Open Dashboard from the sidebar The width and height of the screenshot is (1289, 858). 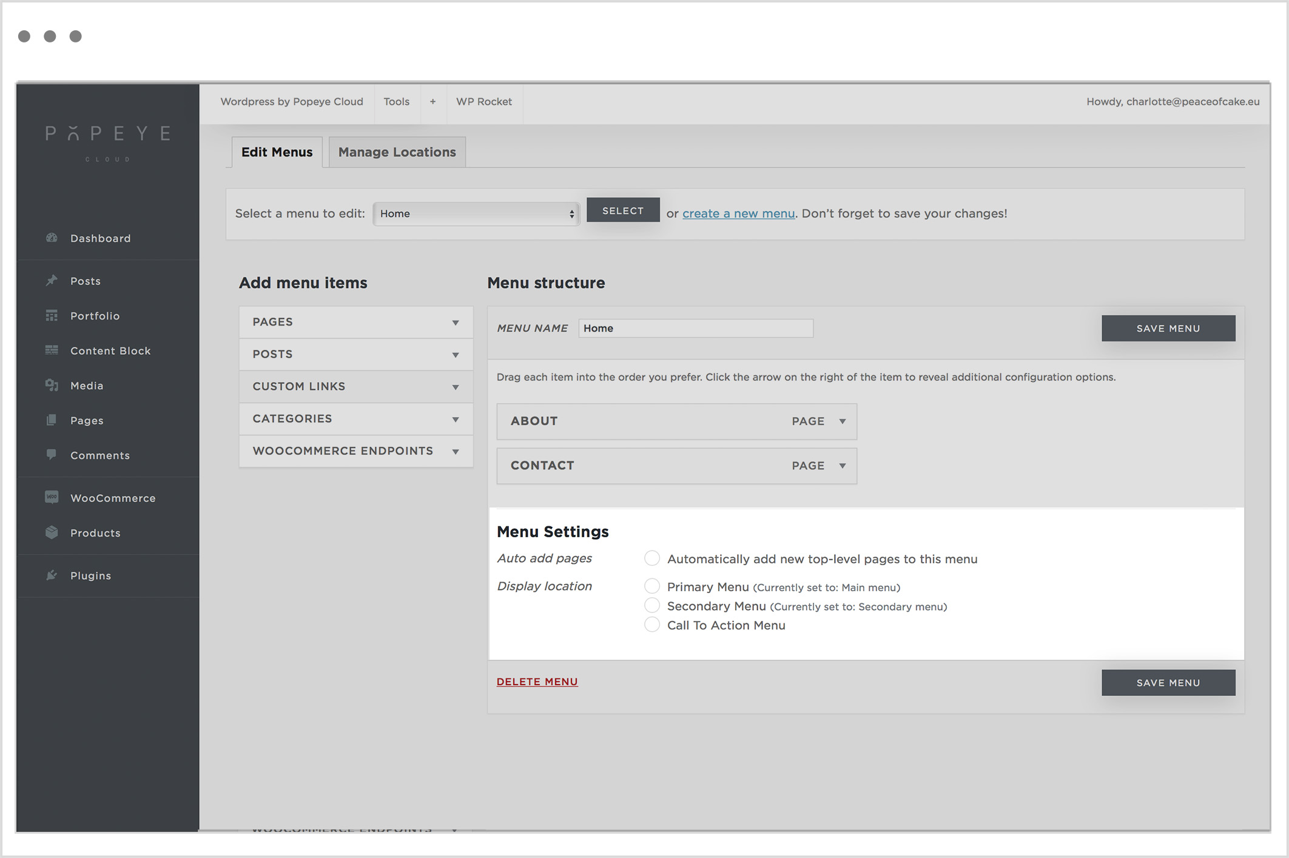[x=101, y=238]
